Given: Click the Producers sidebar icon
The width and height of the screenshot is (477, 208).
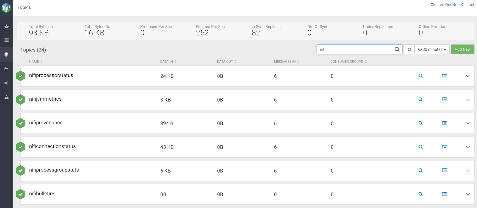Looking at the screenshot, I should click(x=6, y=69).
